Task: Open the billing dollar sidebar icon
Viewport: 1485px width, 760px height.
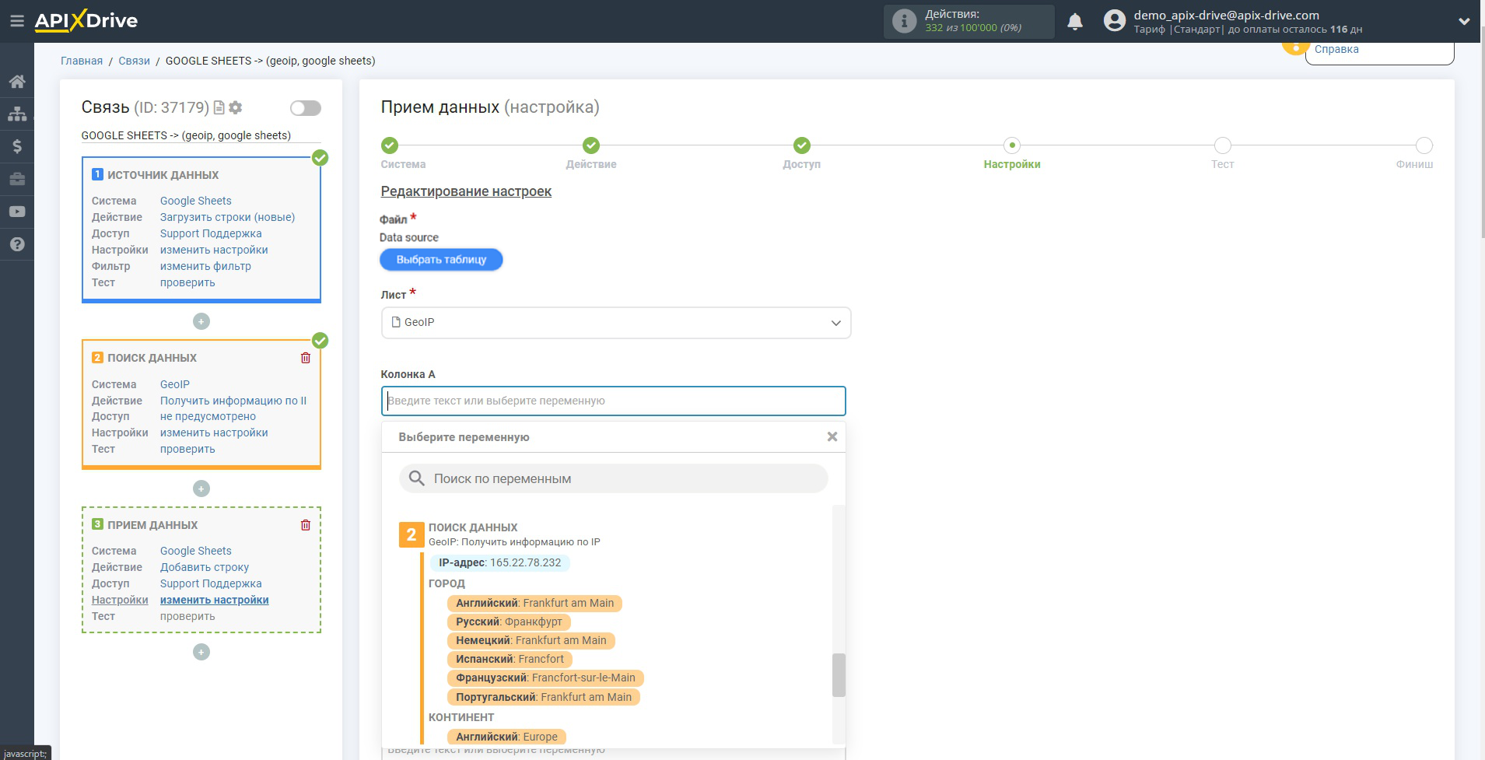Action: [17, 146]
